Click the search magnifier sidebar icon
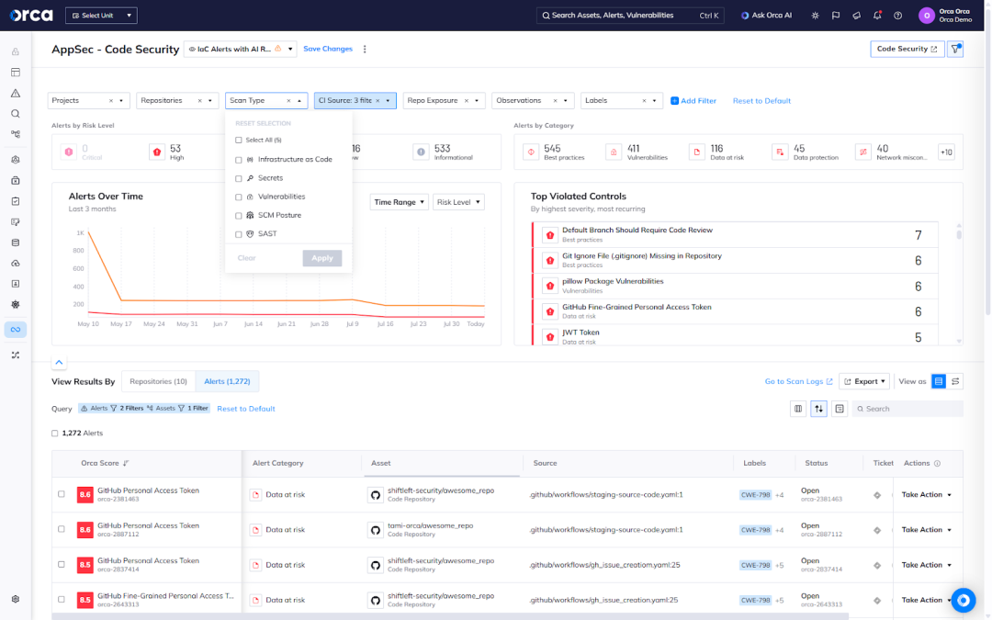This screenshot has height=620, width=992. pos(16,114)
